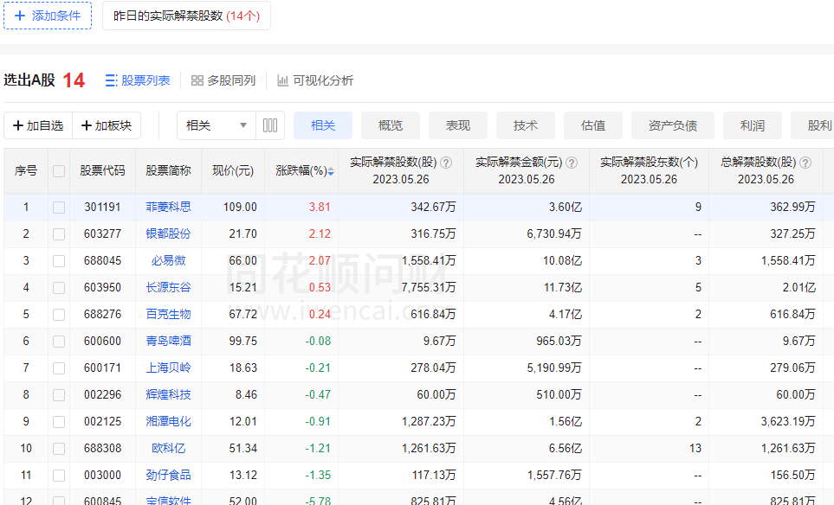Select the 资产负债 tab

point(673,125)
